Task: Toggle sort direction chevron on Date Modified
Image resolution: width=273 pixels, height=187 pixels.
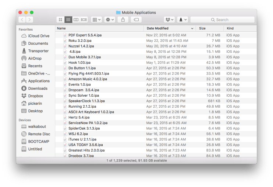Action: pyautogui.click(x=192, y=28)
